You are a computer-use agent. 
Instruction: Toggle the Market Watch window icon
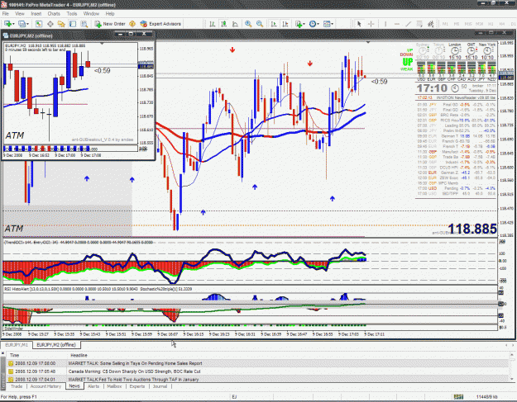(x=39, y=24)
